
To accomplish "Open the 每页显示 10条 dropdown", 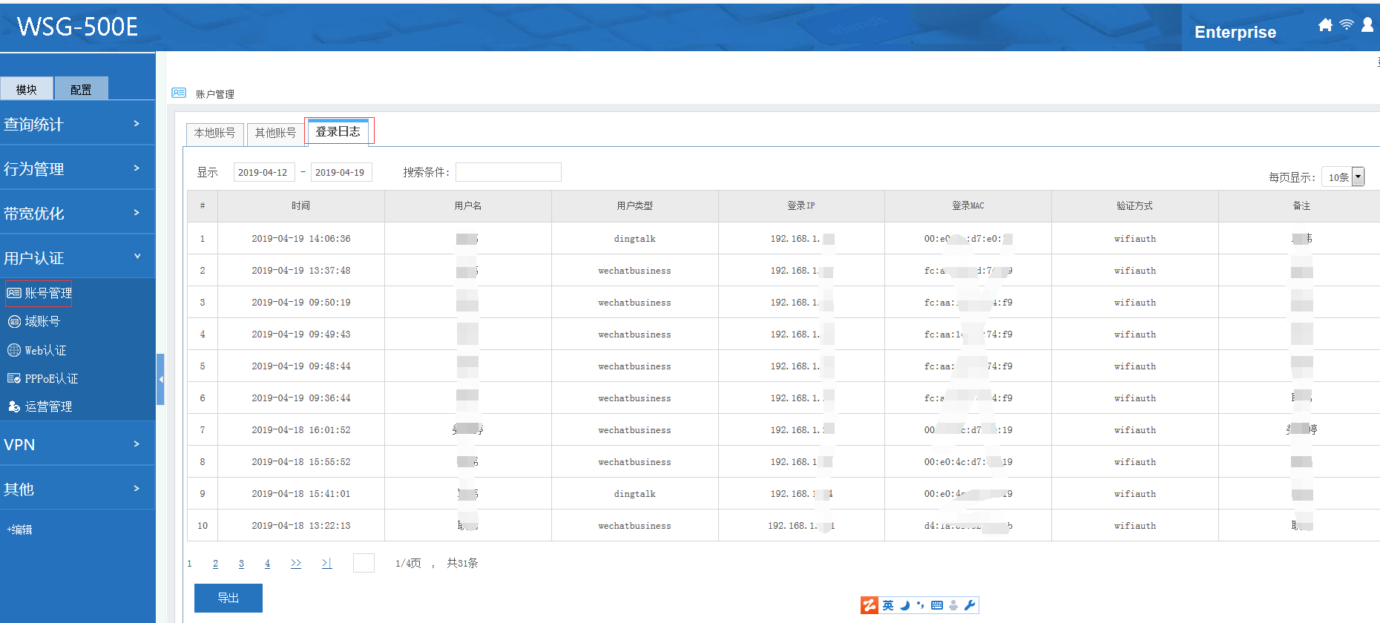I will click(x=1346, y=177).
